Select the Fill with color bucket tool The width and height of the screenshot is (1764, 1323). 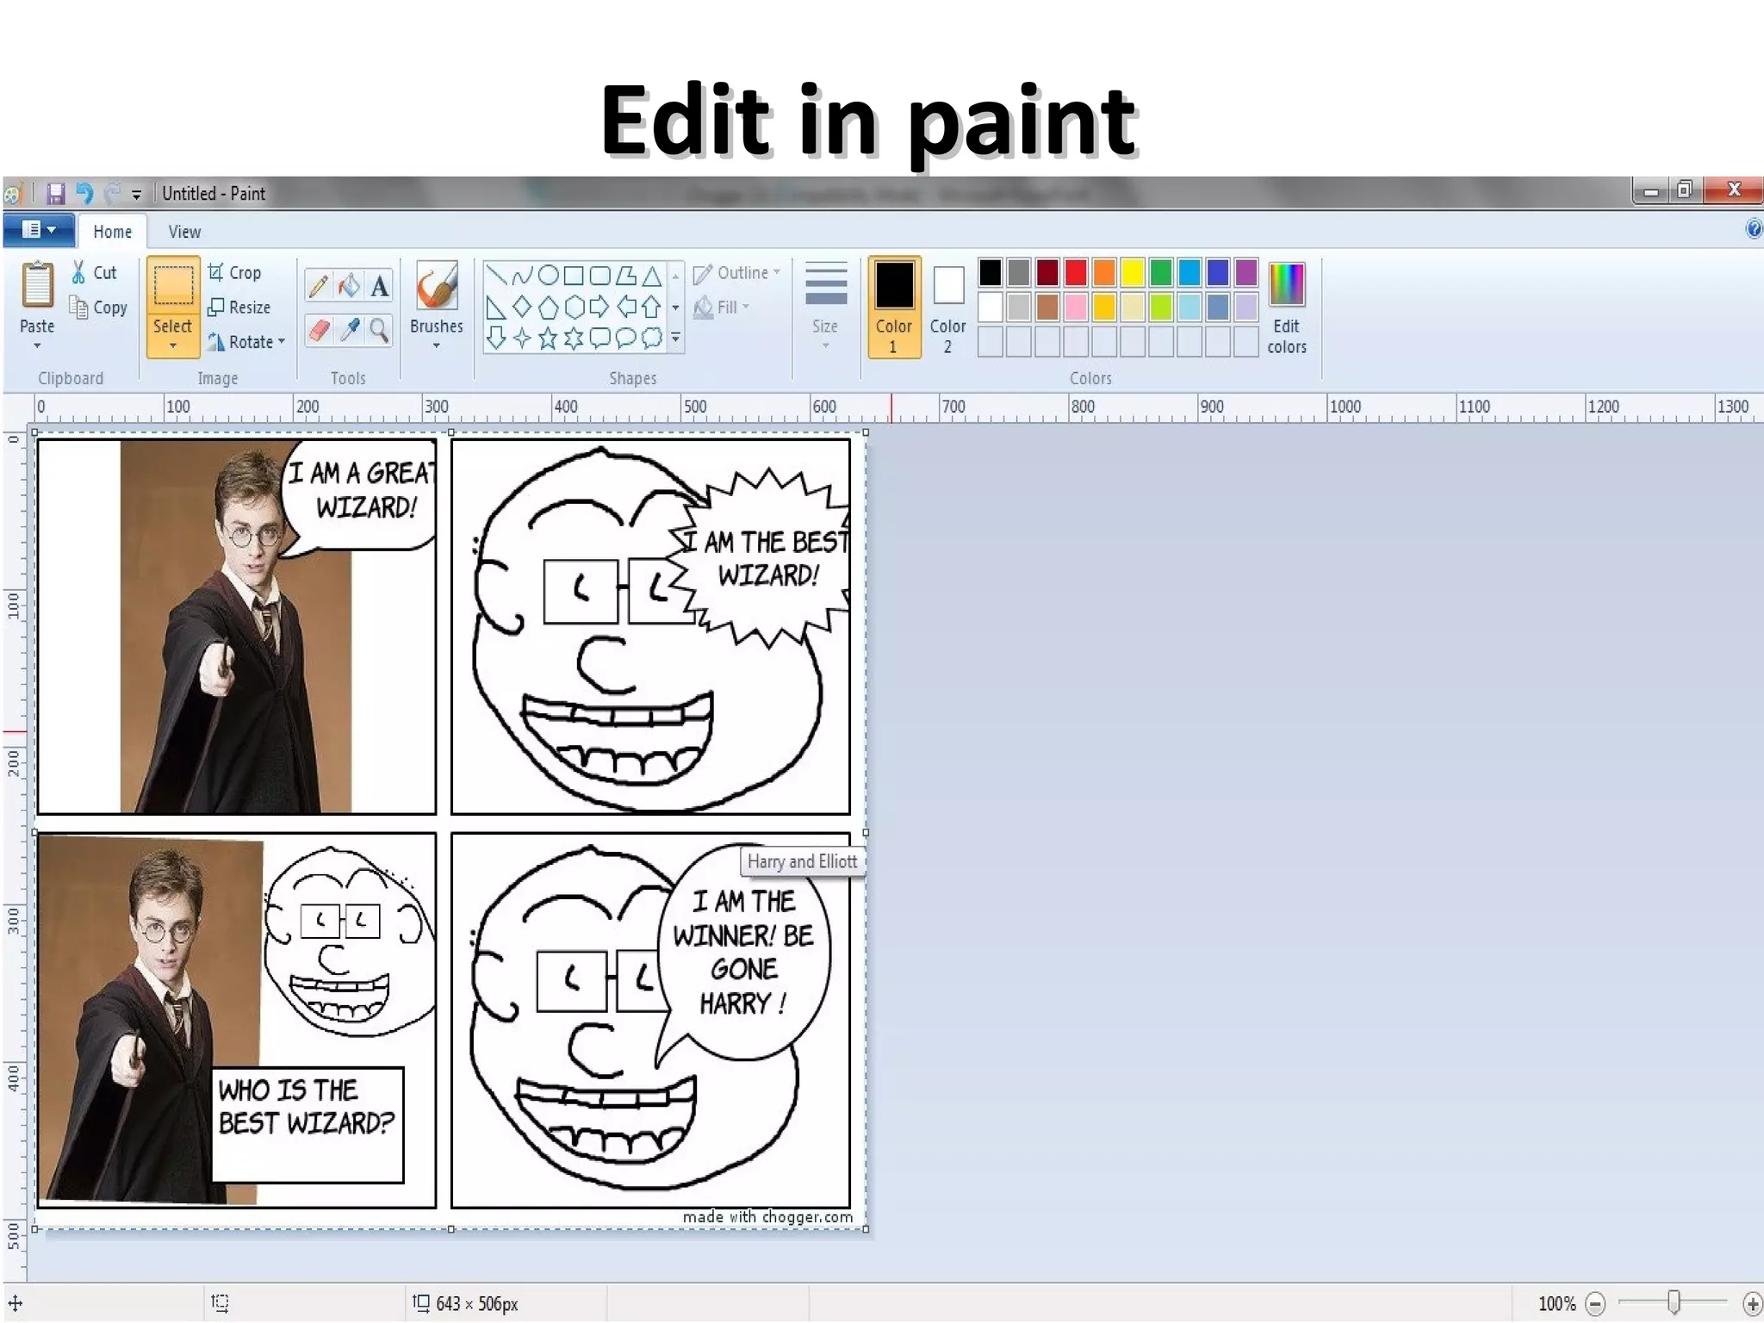[349, 285]
